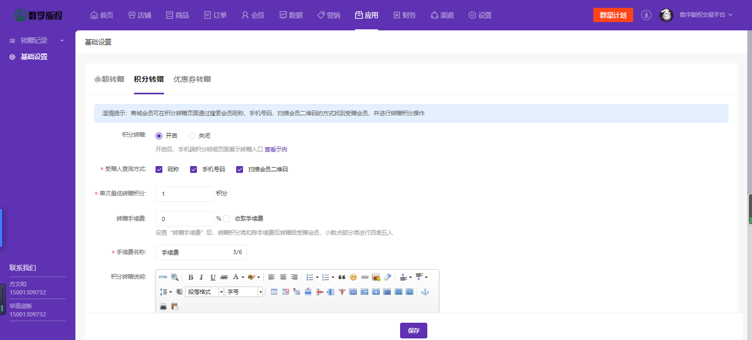752x340 pixels.
Task: Center-align text in editor
Action: (x=283, y=277)
